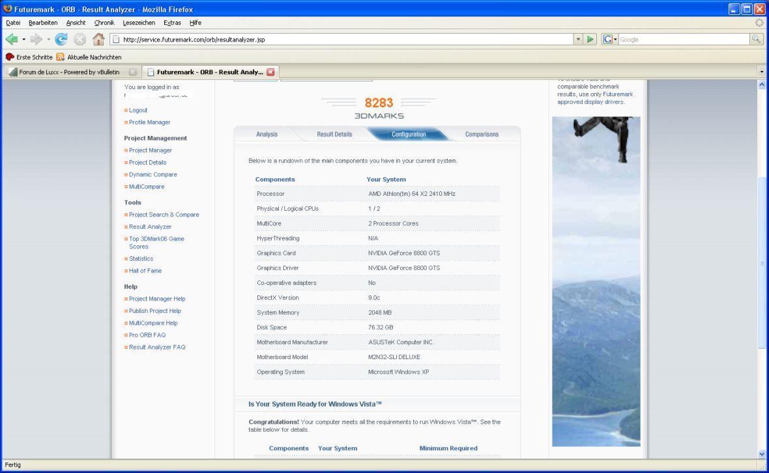Open the Project Manager Help link

(157, 299)
